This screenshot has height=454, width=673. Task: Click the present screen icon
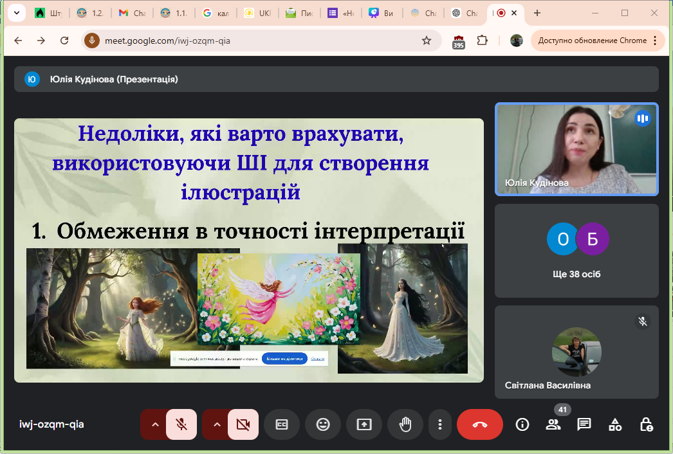[364, 424]
